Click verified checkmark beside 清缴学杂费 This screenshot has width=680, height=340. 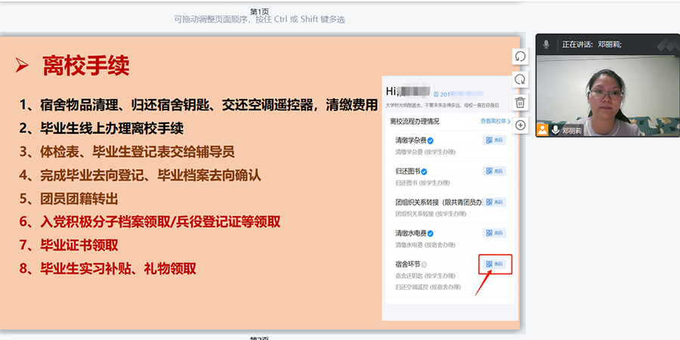[430, 141]
